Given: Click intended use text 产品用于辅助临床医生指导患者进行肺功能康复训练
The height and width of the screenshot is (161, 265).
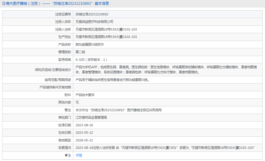Looking at the screenshot, I should (x=112, y=80).
